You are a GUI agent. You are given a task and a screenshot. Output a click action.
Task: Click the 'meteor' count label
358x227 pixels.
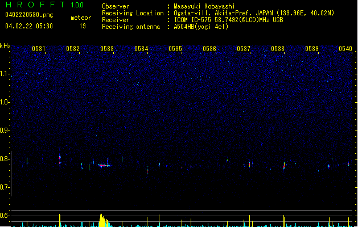81,18
